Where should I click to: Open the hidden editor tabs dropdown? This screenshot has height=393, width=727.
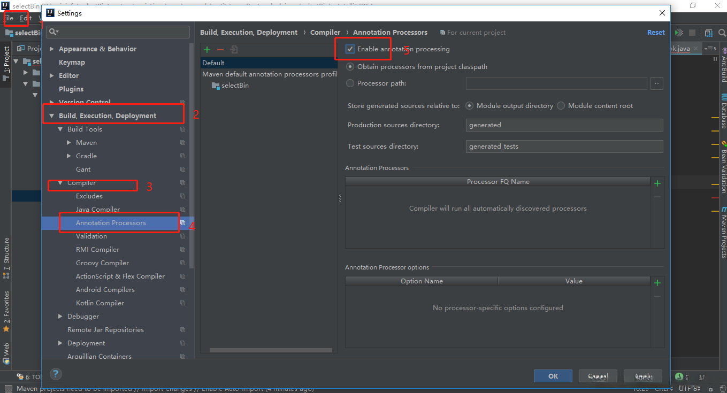[x=710, y=49]
